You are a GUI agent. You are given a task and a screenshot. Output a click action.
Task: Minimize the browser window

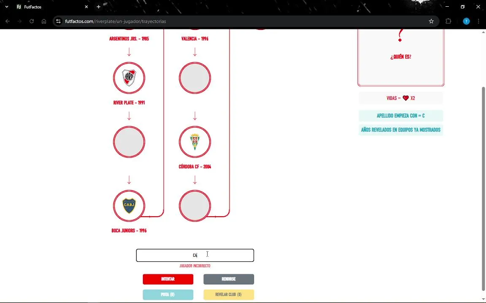[447, 7]
